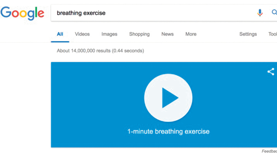Screen dimensions: 277x155
Task: Click the Google logo
Action: 22,13
